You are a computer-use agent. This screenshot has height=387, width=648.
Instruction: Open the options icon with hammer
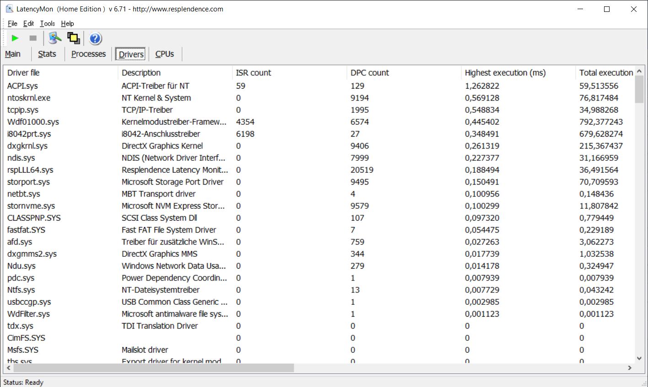55,38
